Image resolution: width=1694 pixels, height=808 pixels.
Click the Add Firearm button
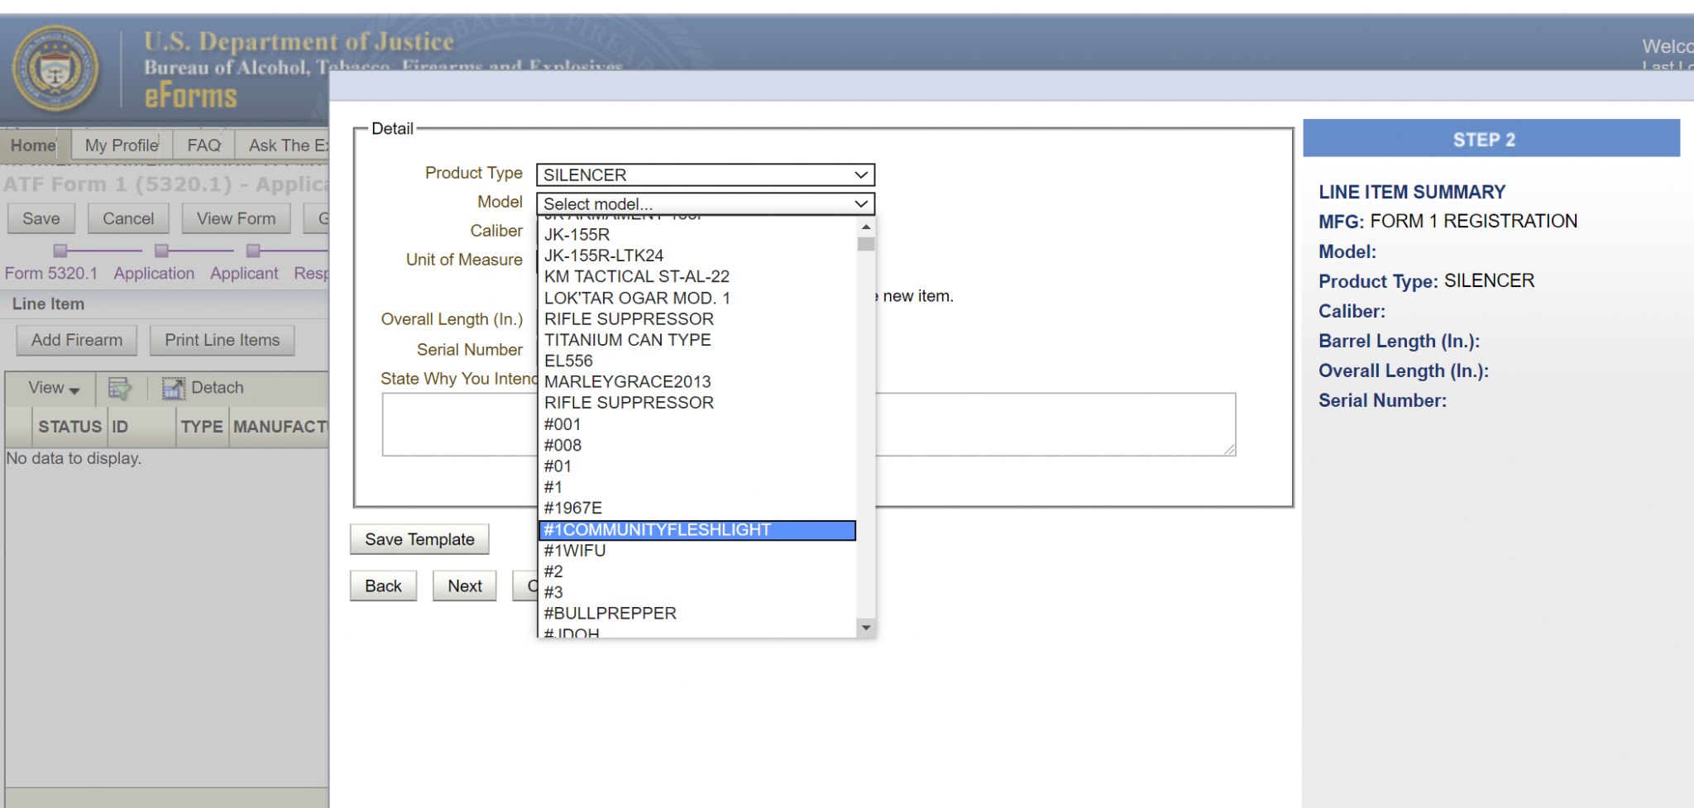click(x=77, y=340)
